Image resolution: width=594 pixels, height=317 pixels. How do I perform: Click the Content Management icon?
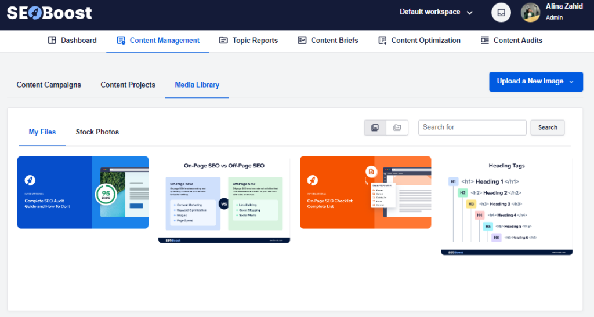click(121, 40)
